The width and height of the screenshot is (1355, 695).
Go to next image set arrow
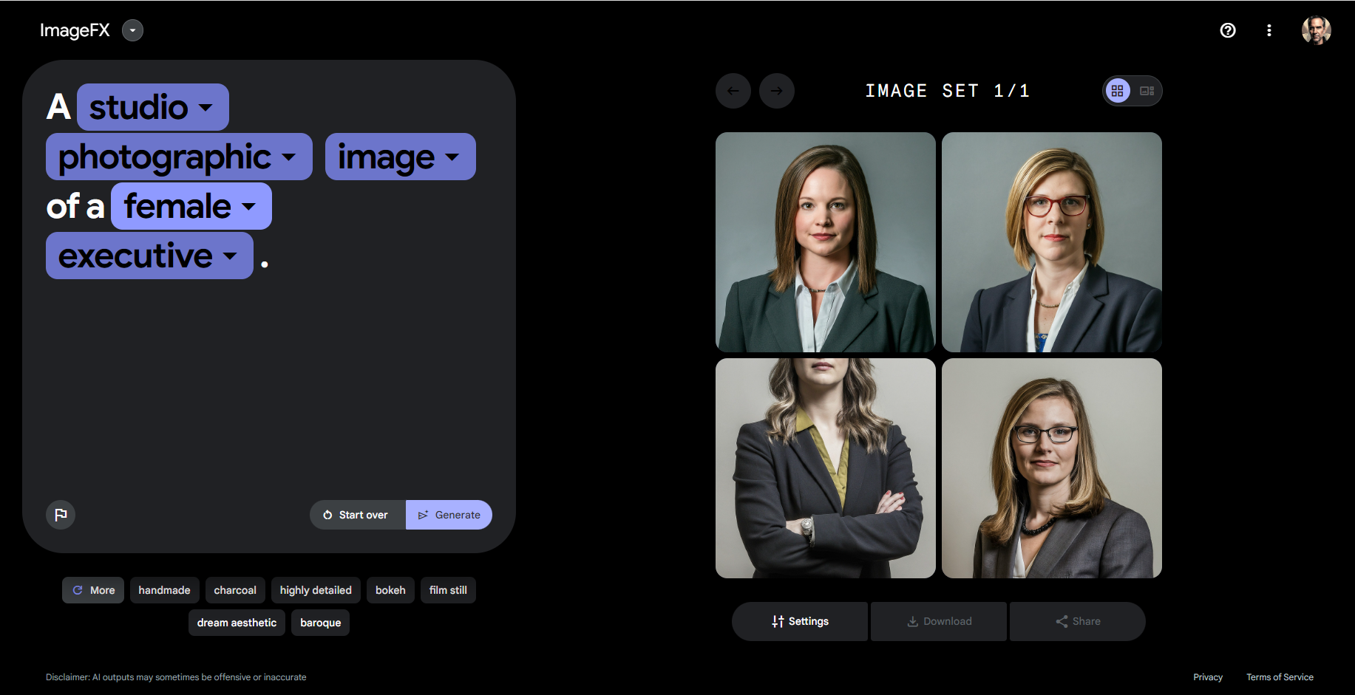[776, 91]
